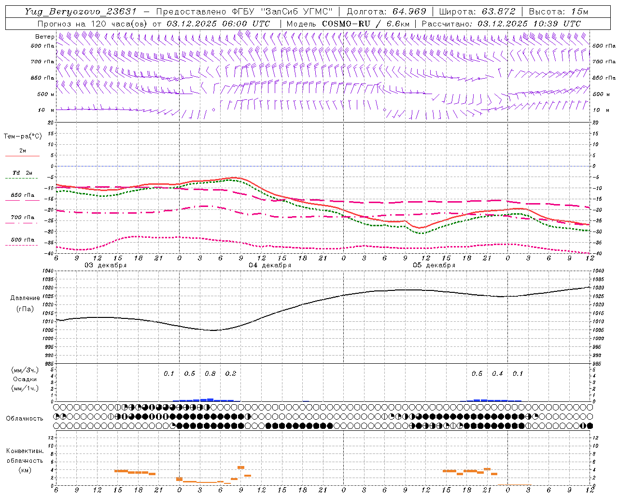Click the (мм/3ч.) precipitation unit label
Screen dimensions: 618x494
coord(25,370)
